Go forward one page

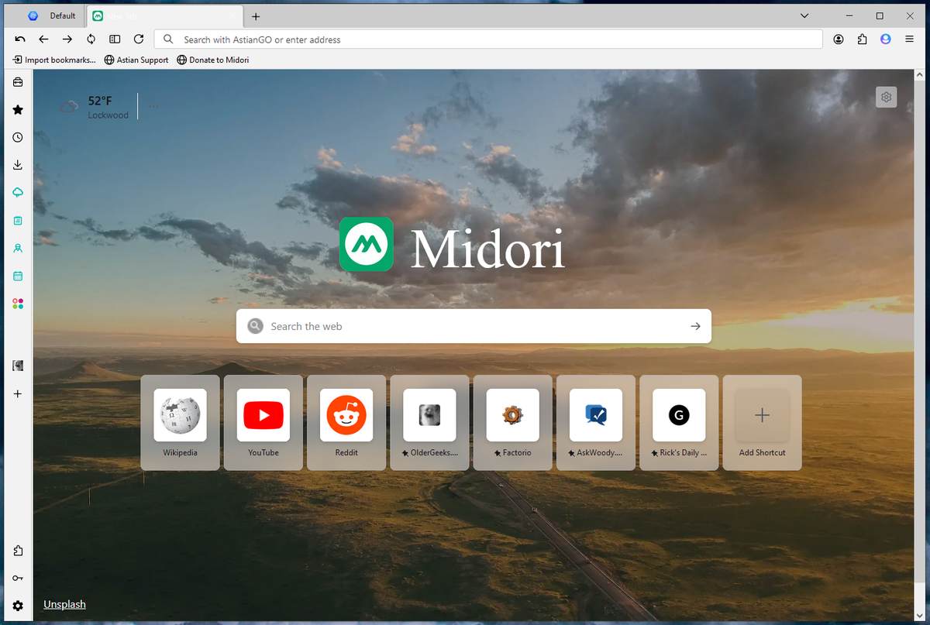coord(67,39)
